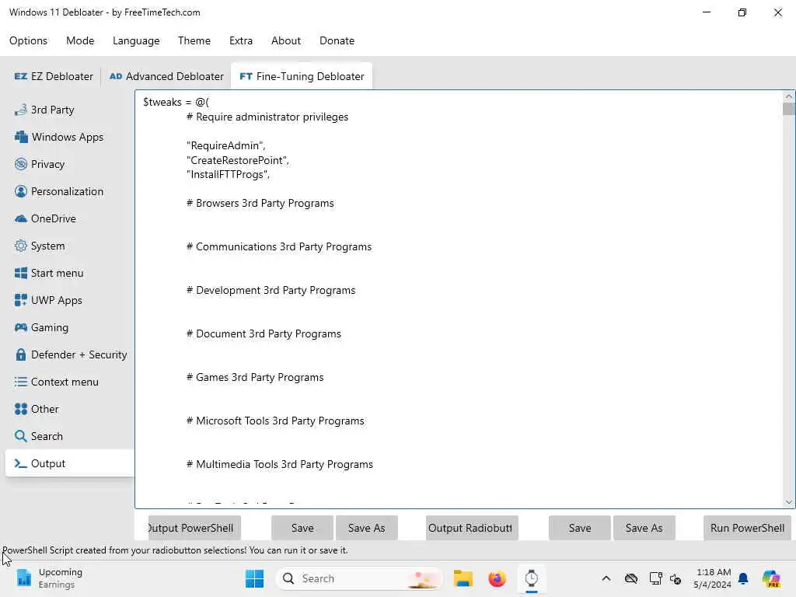Screen dimensions: 796x597
Task: Click the FT logo on Fine-Tuning tab
Action: (246, 76)
